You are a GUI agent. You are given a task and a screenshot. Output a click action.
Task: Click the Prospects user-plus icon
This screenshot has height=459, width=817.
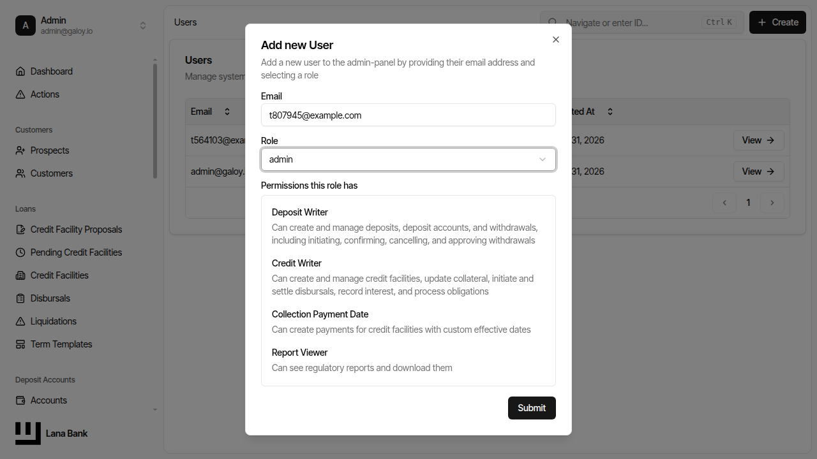(20, 150)
